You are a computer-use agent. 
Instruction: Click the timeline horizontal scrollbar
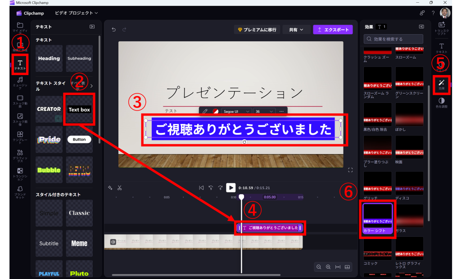click(196, 275)
